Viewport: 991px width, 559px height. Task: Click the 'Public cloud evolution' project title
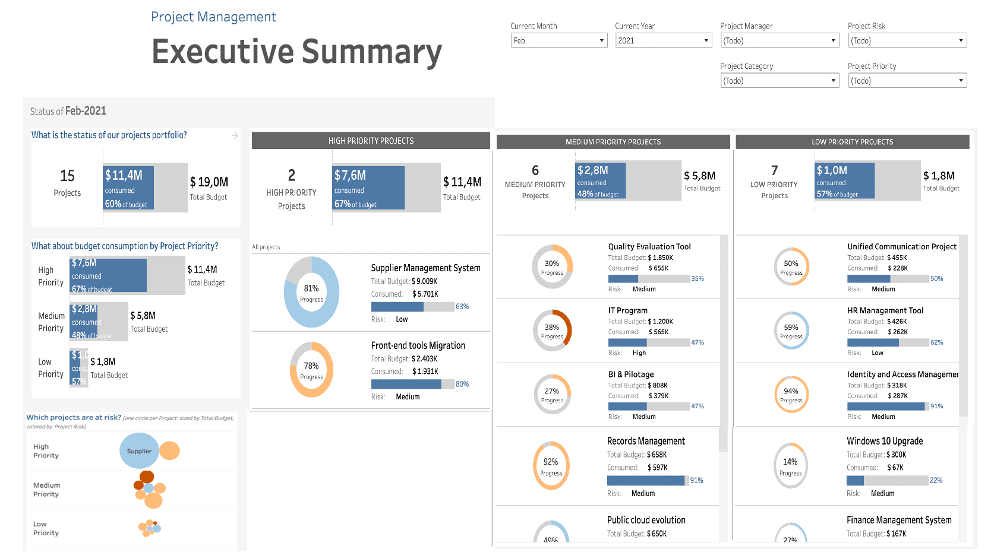point(646,520)
